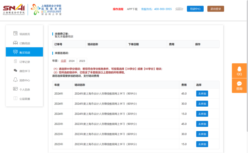Viewport: 248px width, 153px height.
Task: Select the 购买培训 sidebar menu item
Action: [x=24, y=52]
